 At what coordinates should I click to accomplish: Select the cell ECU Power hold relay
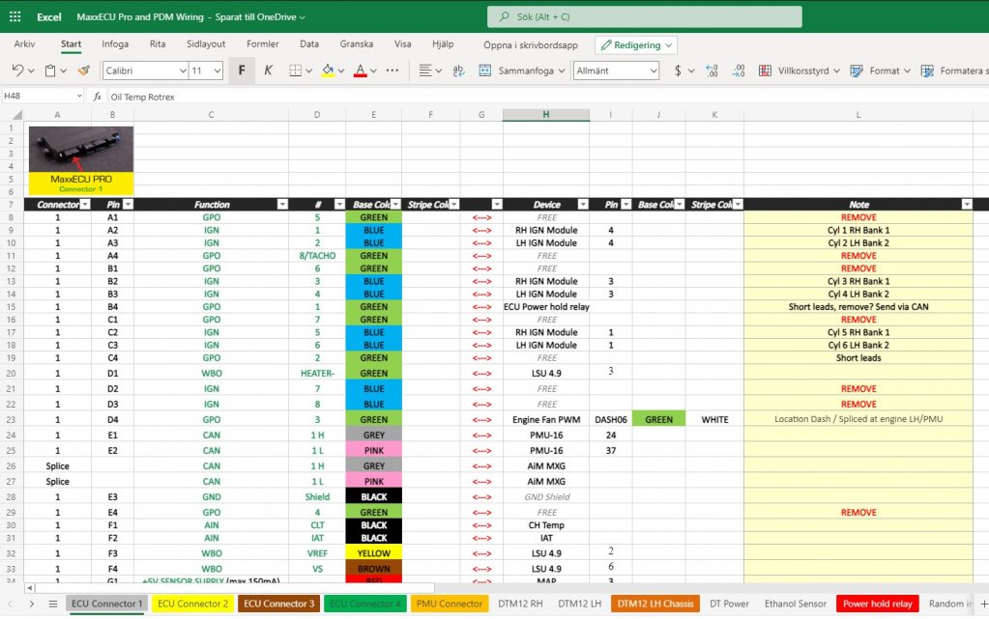coord(546,307)
